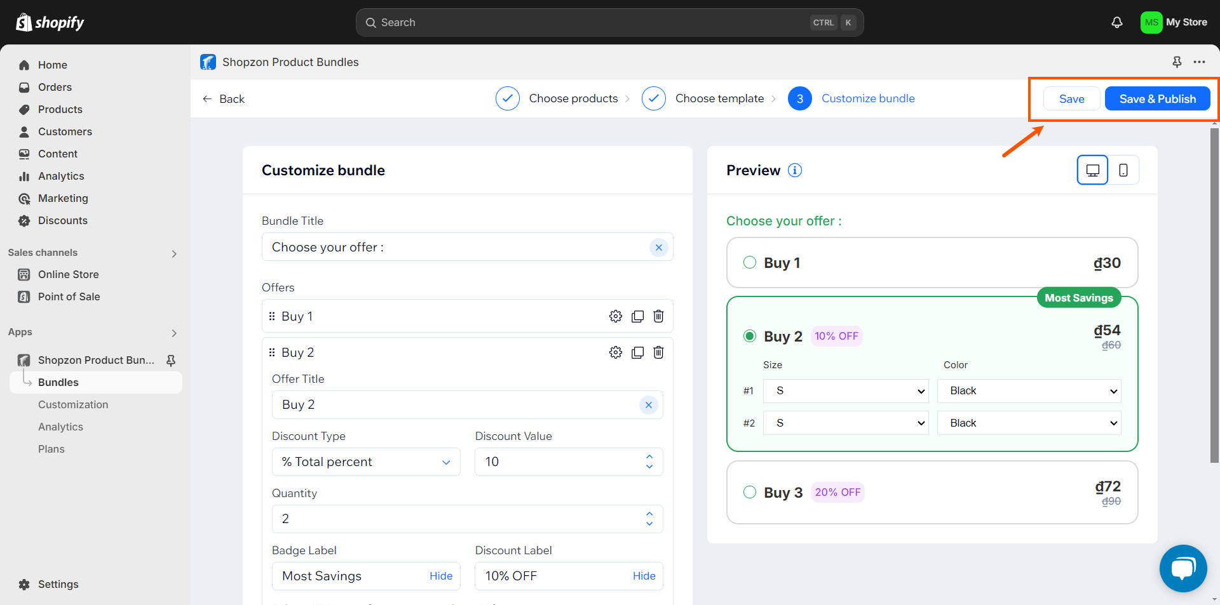Open Plans under Shopzon app

(51, 449)
